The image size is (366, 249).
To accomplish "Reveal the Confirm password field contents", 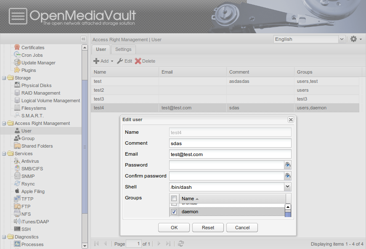I will (x=288, y=176).
